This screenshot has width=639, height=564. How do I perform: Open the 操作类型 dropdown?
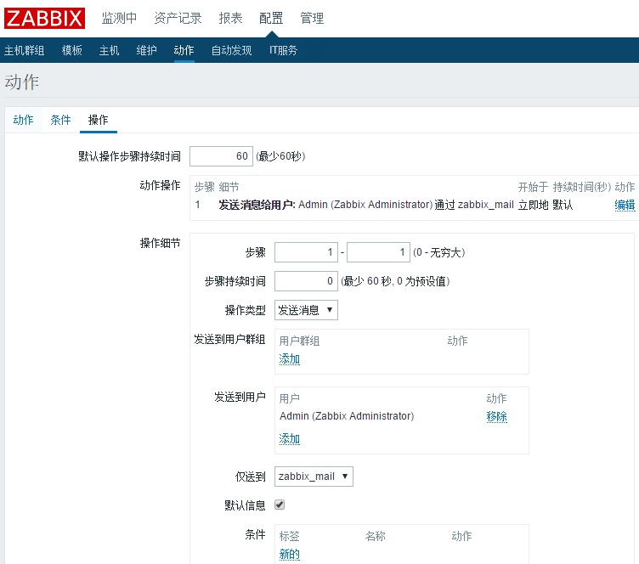306,310
